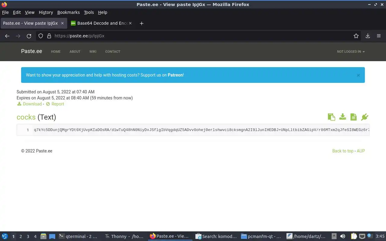
Task: Click the removable media eject tray icon
Action: [334, 236]
